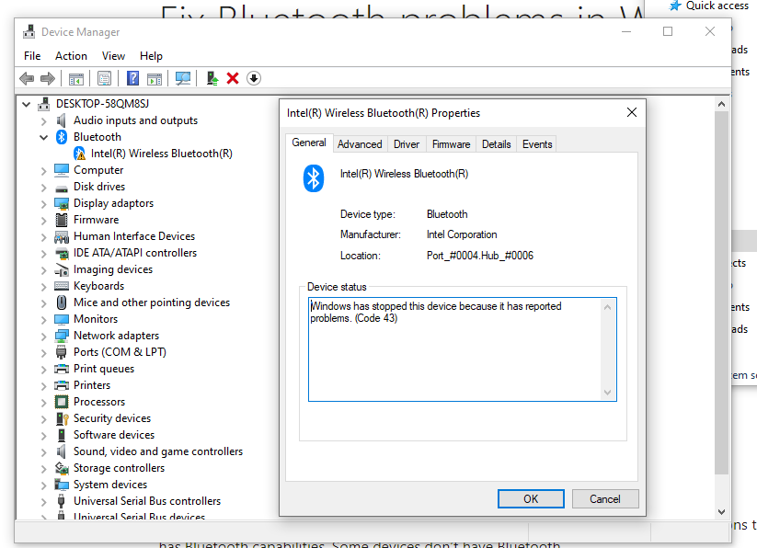Viewport: 757px width, 548px height.
Task: Toggle the action pane toolbar icon
Action: [155, 79]
